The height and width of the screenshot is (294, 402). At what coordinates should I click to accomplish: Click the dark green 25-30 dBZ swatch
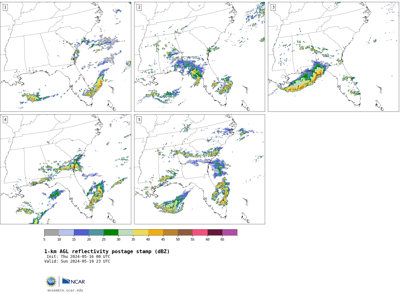coord(111,232)
